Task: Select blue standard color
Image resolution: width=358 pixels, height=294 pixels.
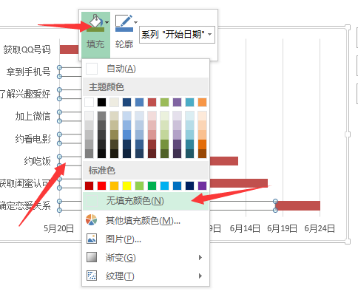Action: pyautogui.click(x=177, y=185)
